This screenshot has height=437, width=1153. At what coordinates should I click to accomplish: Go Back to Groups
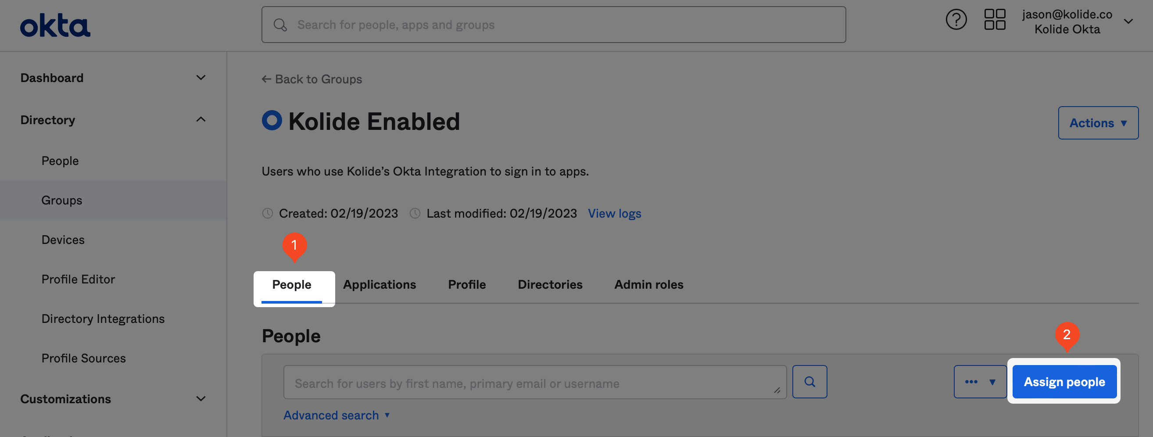312,79
